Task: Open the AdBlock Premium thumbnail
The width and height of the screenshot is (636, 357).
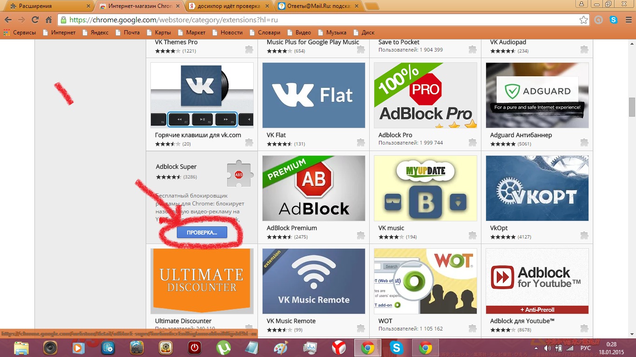Action: click(x=314, y=188)
